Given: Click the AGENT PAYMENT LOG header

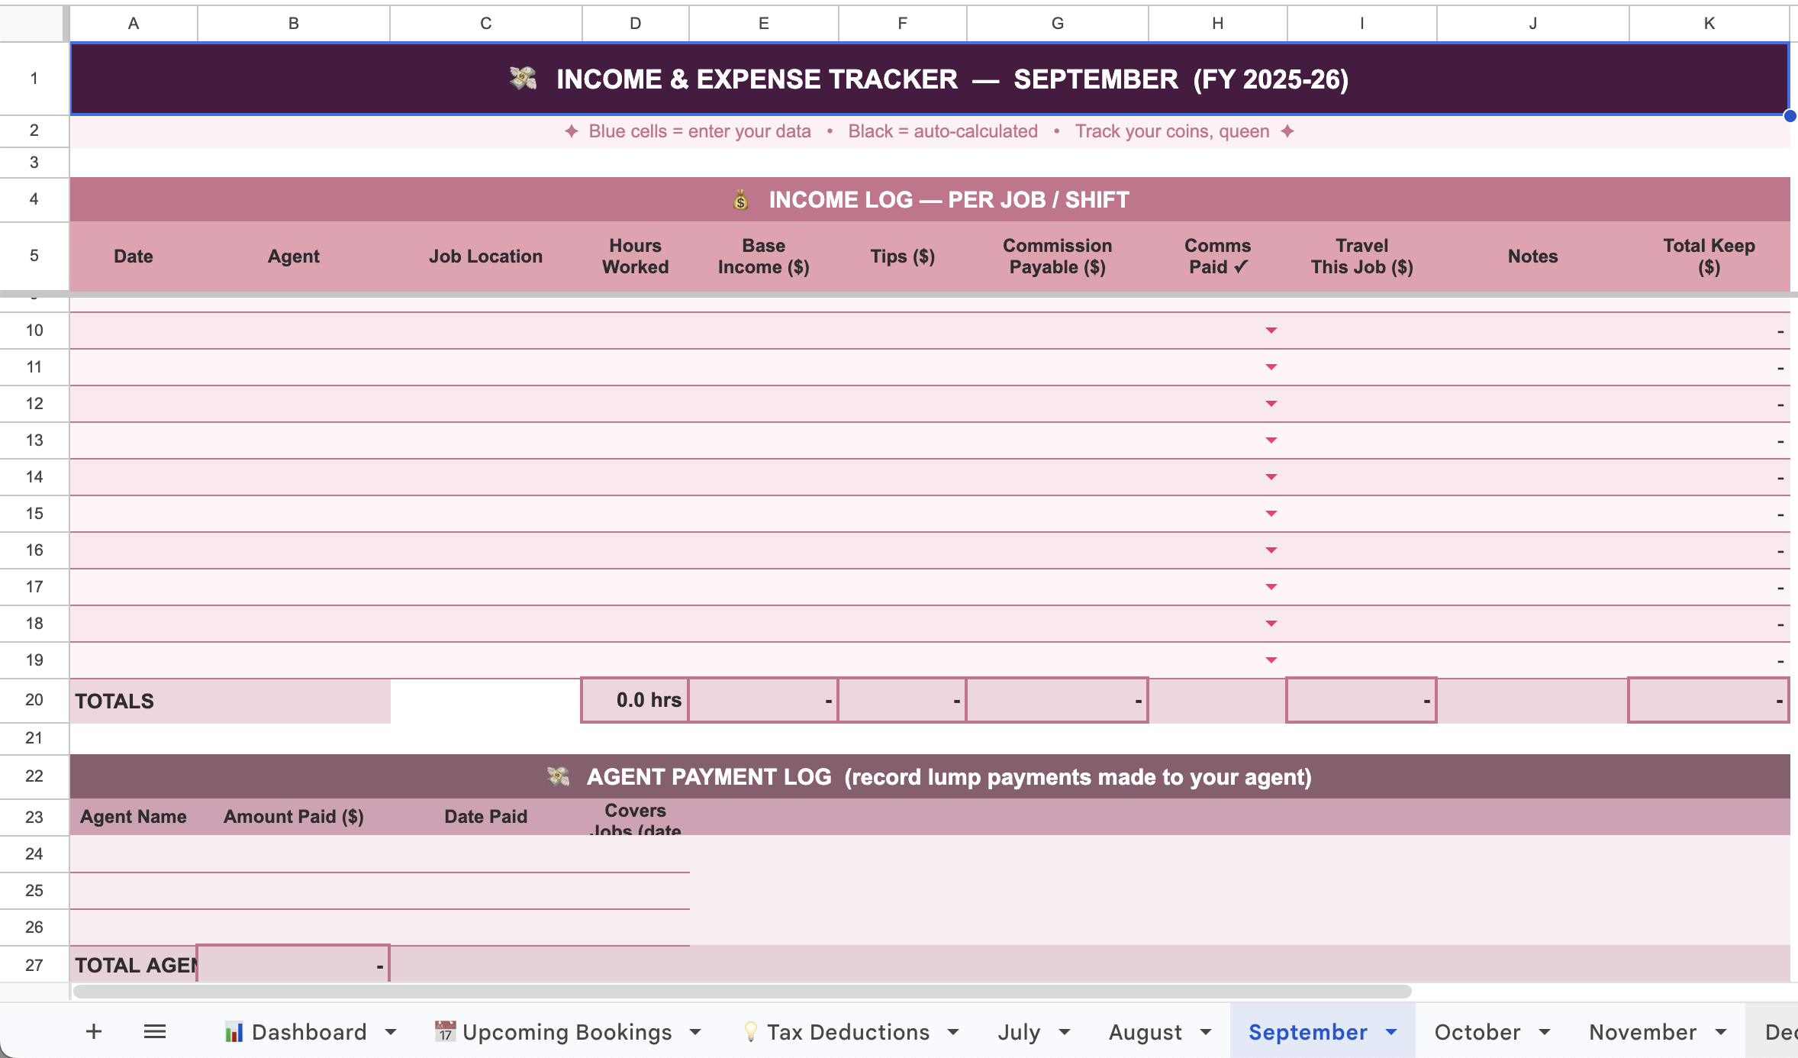Looking at the screenshot, I should click(930, 777).
